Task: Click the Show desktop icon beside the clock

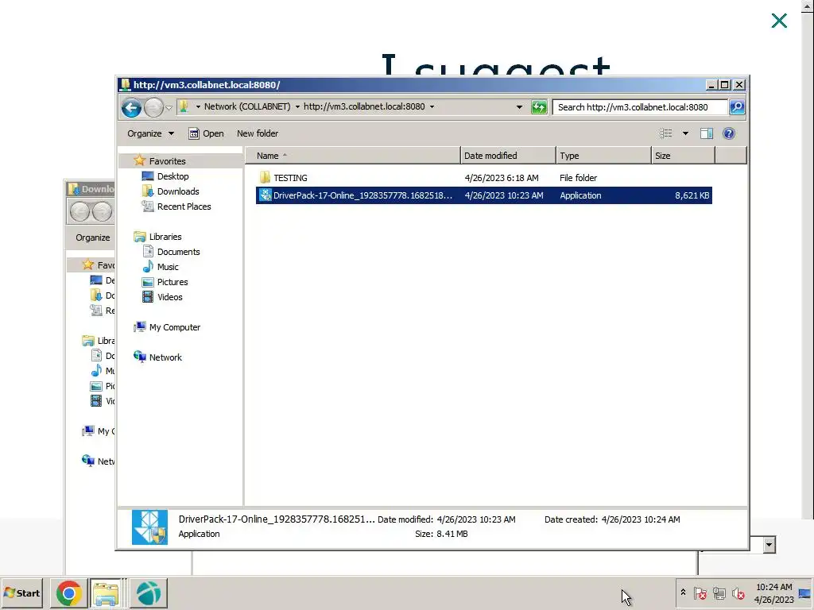Action: point(805,593)
